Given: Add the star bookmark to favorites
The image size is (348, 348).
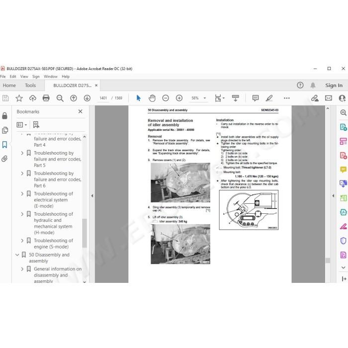Looking at the screenshot, I should tap(19, 98).
